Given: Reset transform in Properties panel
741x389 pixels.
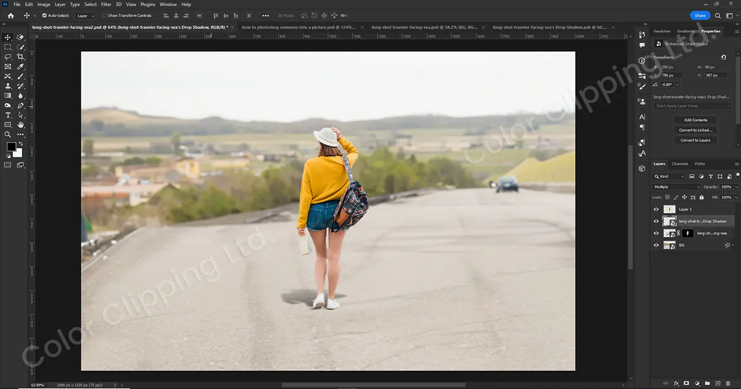Looking at the screenshot, I should pos(723,57).
